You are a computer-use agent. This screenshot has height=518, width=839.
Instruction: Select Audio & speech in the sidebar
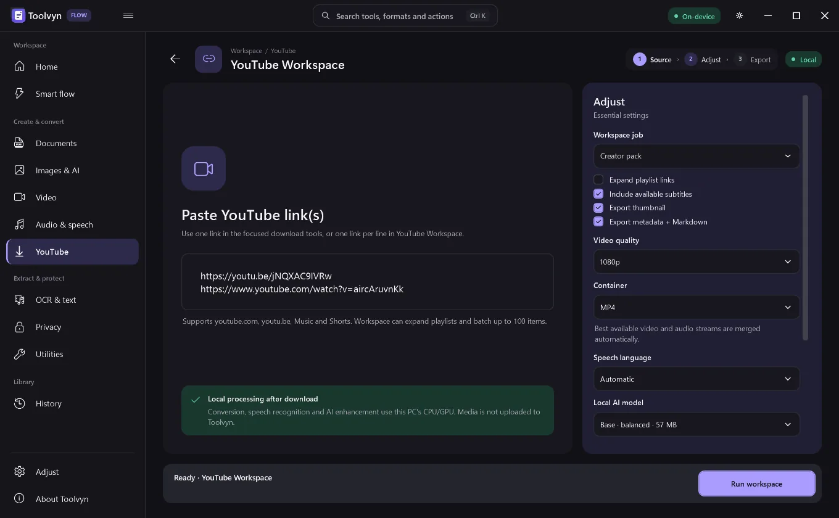coord(72,224)
